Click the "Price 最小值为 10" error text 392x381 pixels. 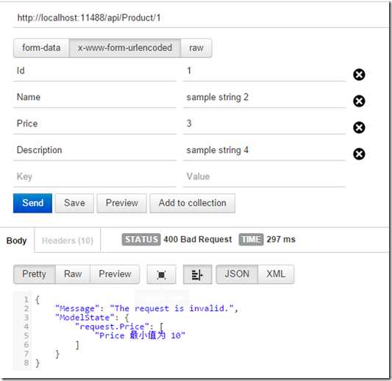140,335
